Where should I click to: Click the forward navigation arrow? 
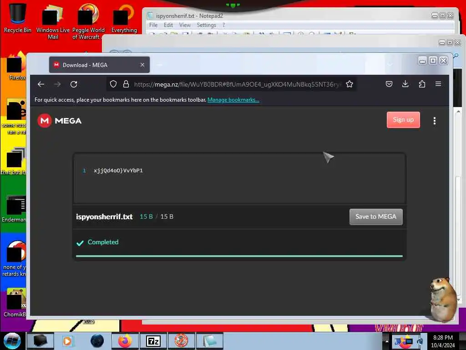(57, 84)
